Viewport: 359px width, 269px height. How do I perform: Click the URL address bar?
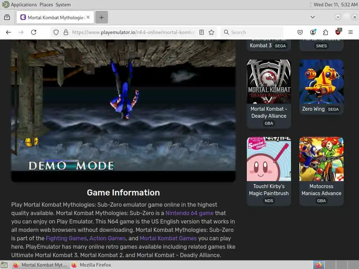pyautogui.click(x=133, y=32)
